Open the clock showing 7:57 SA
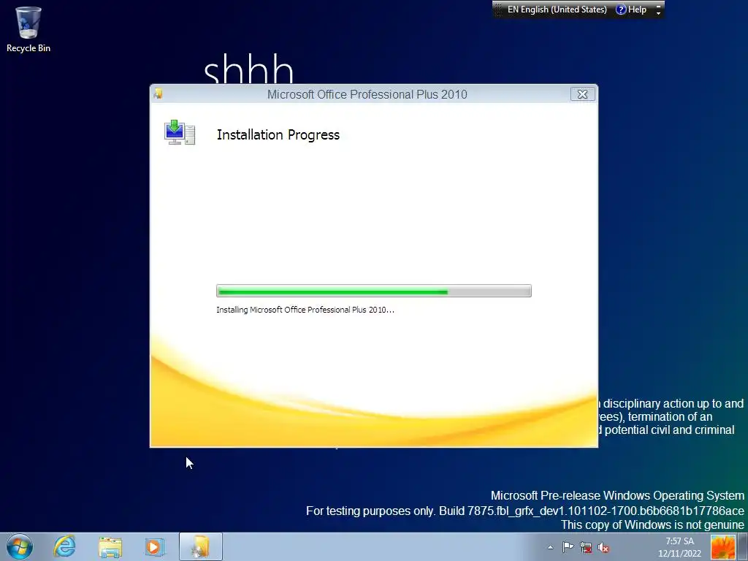748x561 pixels. click(680, 547)
